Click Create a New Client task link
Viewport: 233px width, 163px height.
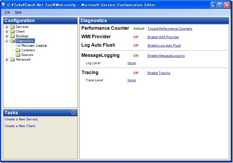point(21,126)
